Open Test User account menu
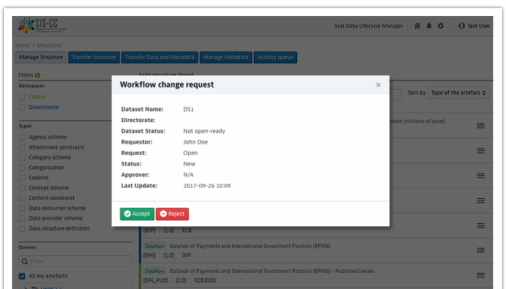 tap(474, 26)
